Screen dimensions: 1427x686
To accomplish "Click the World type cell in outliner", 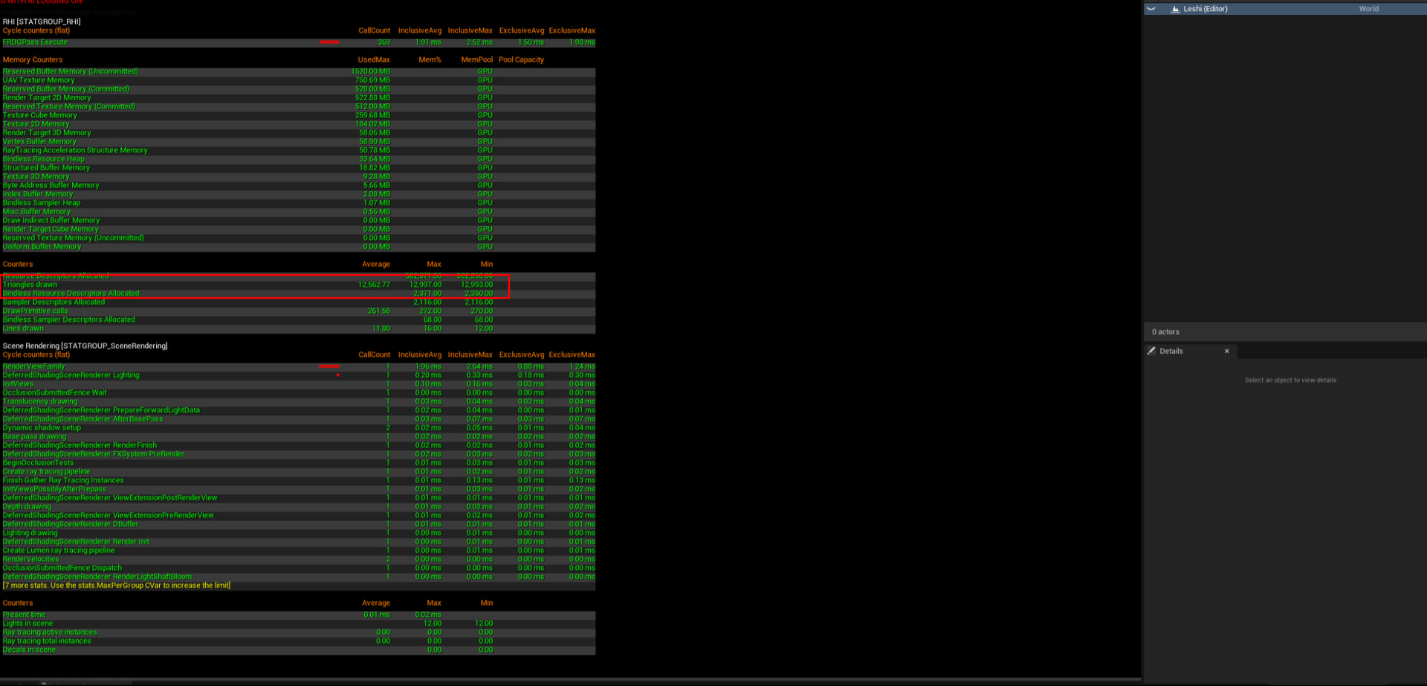I will click(x=1368, y=9).
